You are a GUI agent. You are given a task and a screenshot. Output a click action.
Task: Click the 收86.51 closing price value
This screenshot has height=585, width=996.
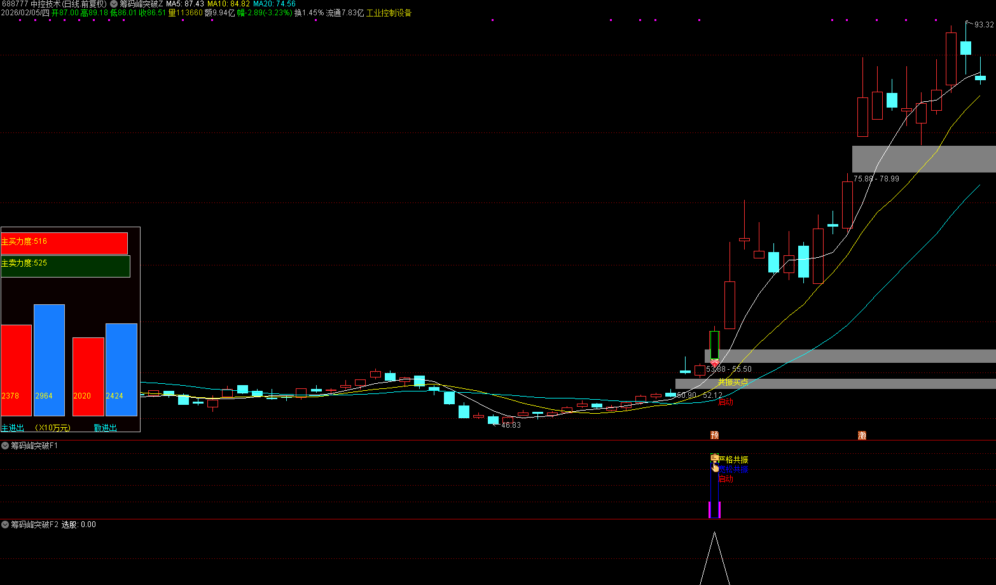(153, 13)
